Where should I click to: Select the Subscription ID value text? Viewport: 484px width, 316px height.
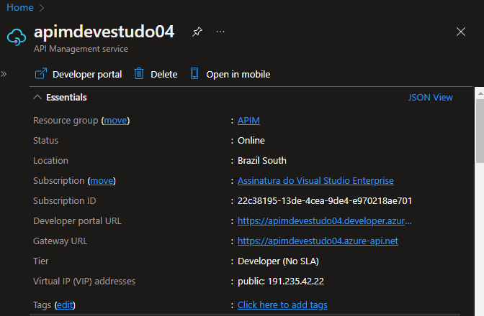(x=325, y=201)
